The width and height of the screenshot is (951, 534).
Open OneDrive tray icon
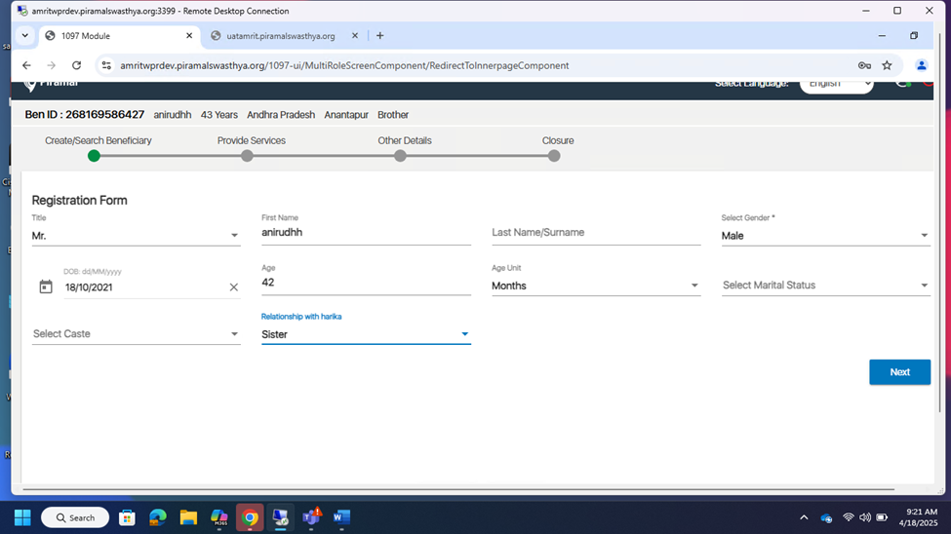point(826,518)
